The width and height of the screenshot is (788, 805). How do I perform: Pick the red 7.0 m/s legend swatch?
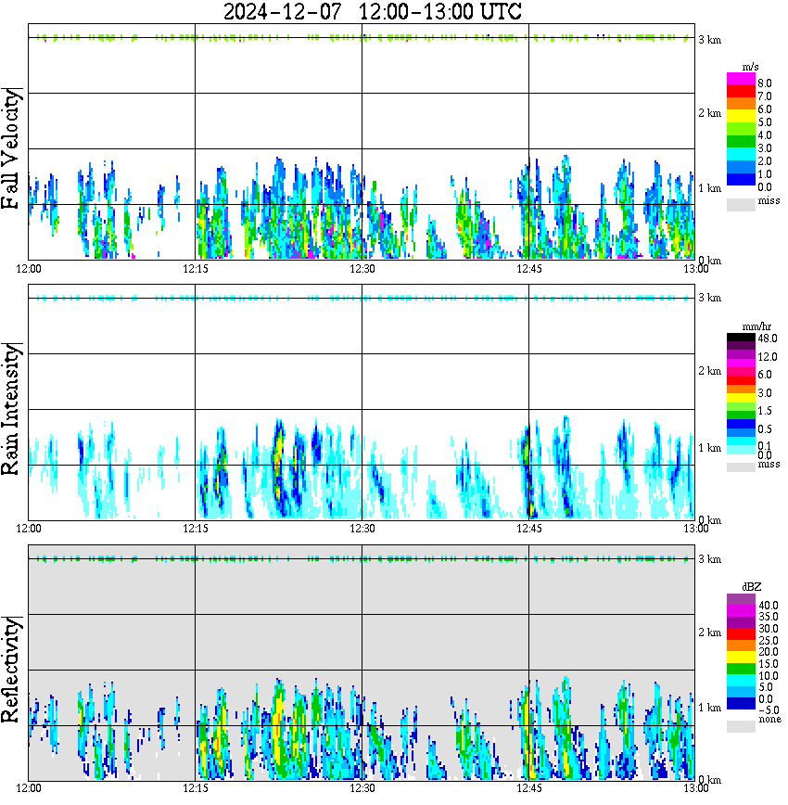tap(741, 92)
